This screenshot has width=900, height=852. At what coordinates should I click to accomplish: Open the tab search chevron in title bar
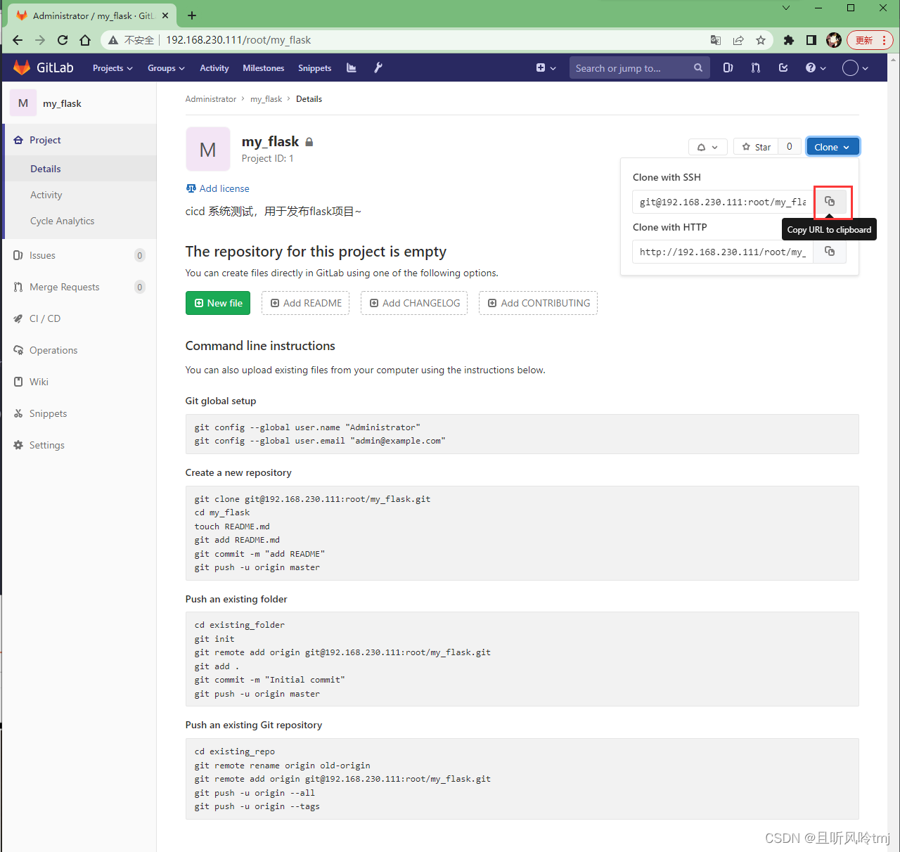[786, 8]
